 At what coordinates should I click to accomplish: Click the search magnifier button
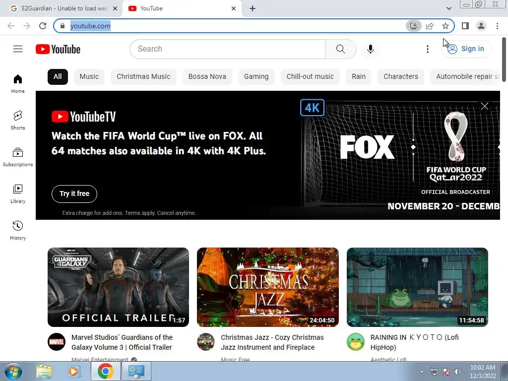tap(340, 49)
